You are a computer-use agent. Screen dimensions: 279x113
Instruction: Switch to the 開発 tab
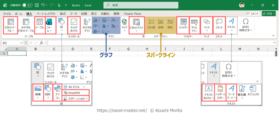pyautogui.click(x=117, y=14)
